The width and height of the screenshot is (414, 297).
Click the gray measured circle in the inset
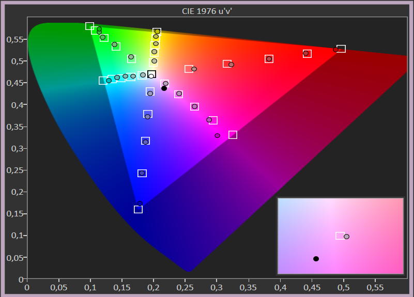pyautogui.click(x=347, y=237)
